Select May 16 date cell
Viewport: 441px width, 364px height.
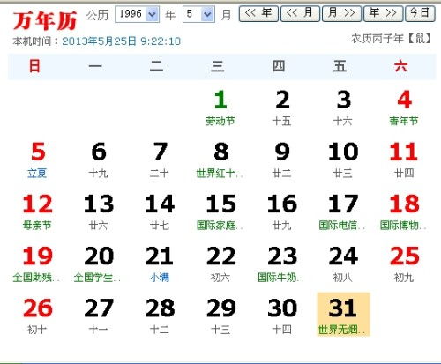coord(281,212)
